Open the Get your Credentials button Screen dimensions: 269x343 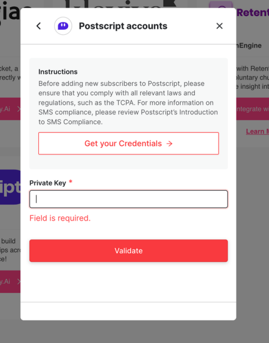coord(128,143)
